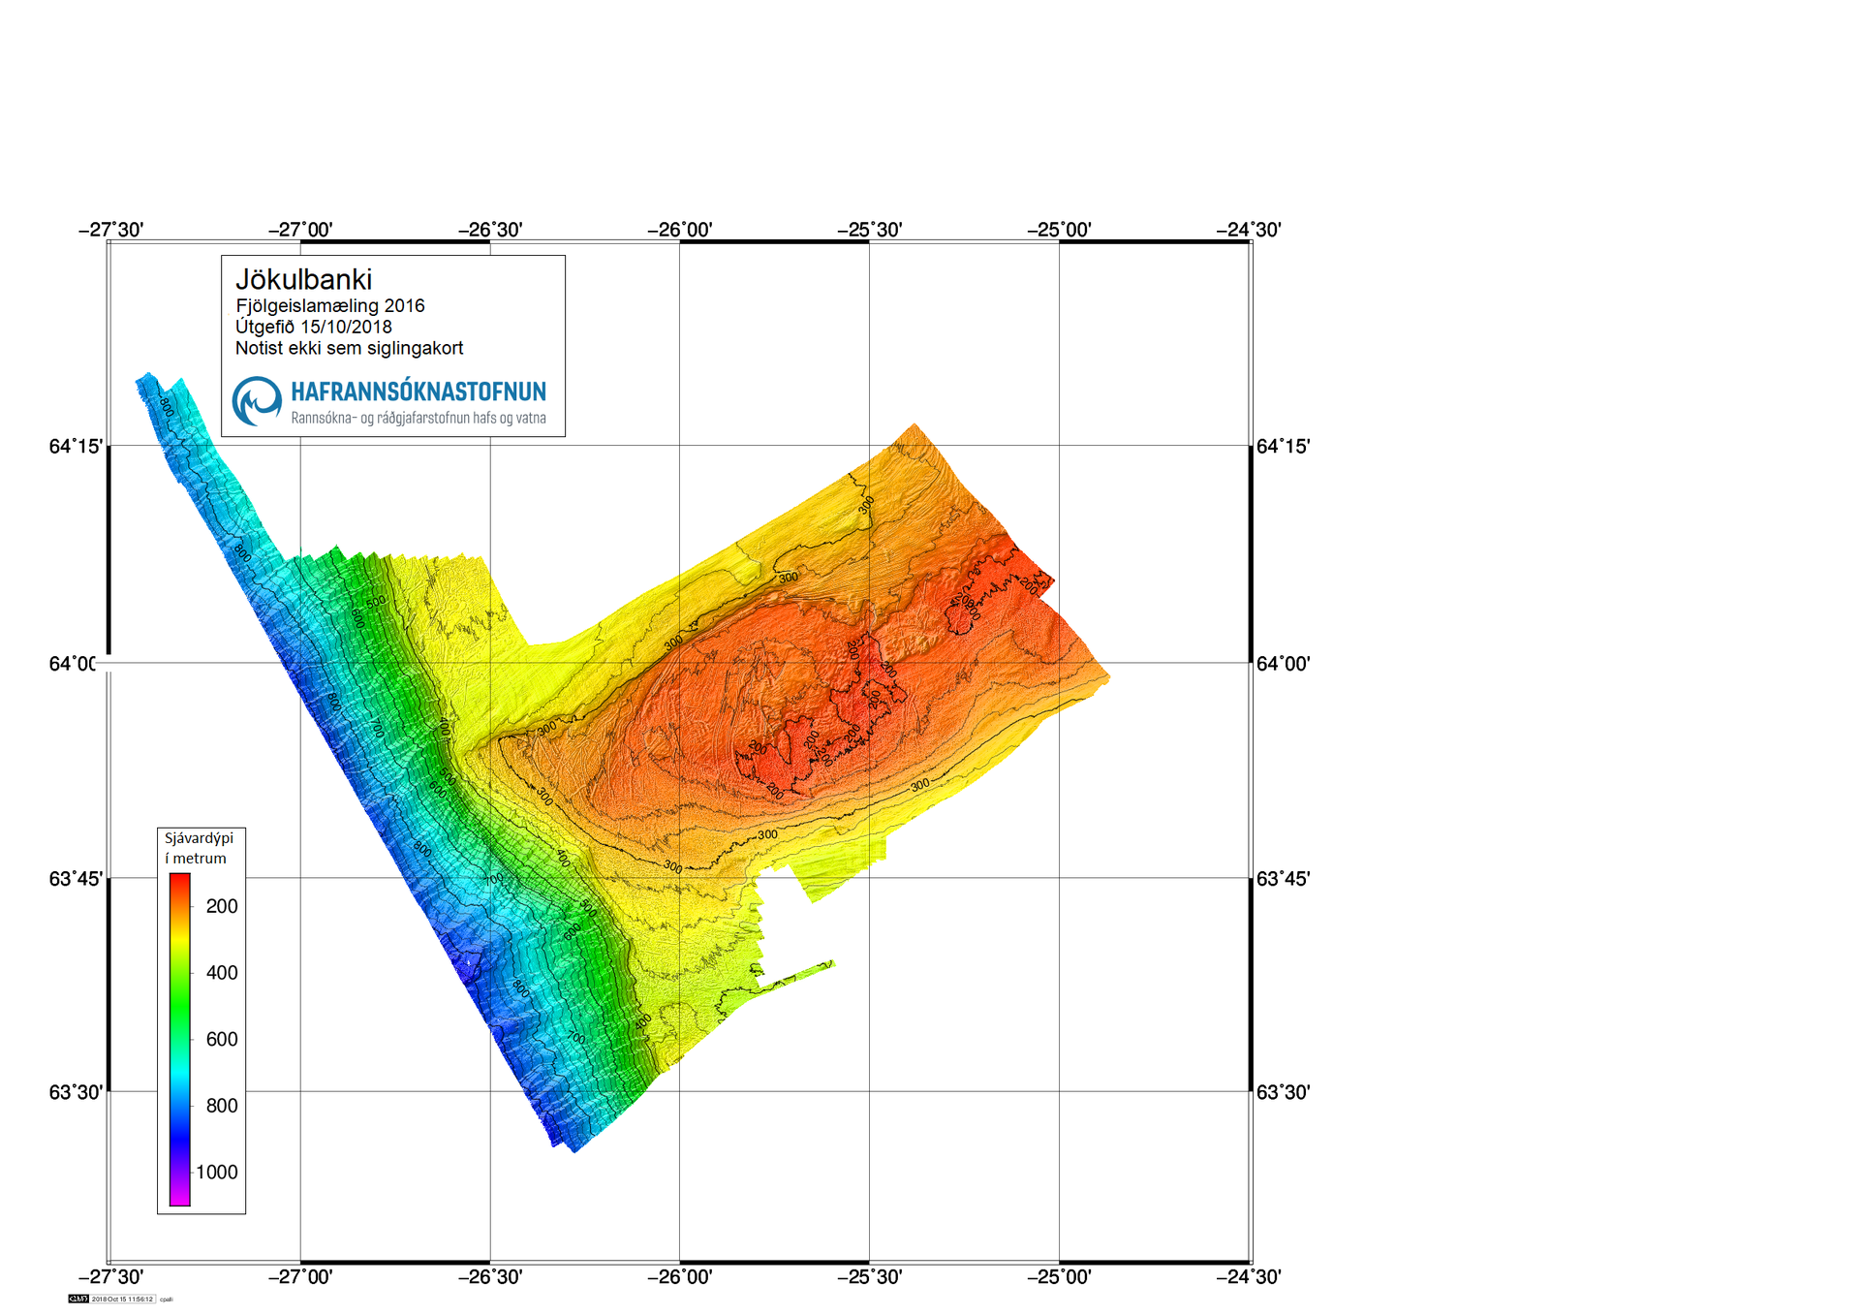This screenshot has height=1316, width=1860.
Task: Click the 1000 label on depth legend
Action: (216, 1173)
